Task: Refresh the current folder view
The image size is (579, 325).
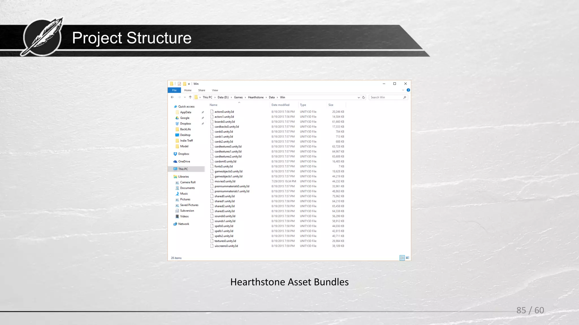Action: [x=364, y=97]
